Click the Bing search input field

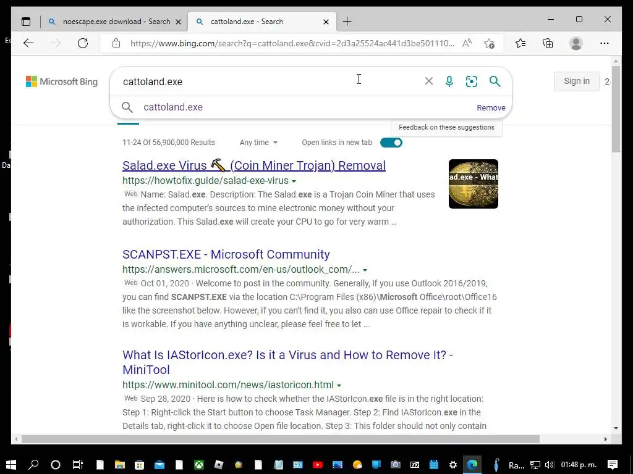pos(266,81)
